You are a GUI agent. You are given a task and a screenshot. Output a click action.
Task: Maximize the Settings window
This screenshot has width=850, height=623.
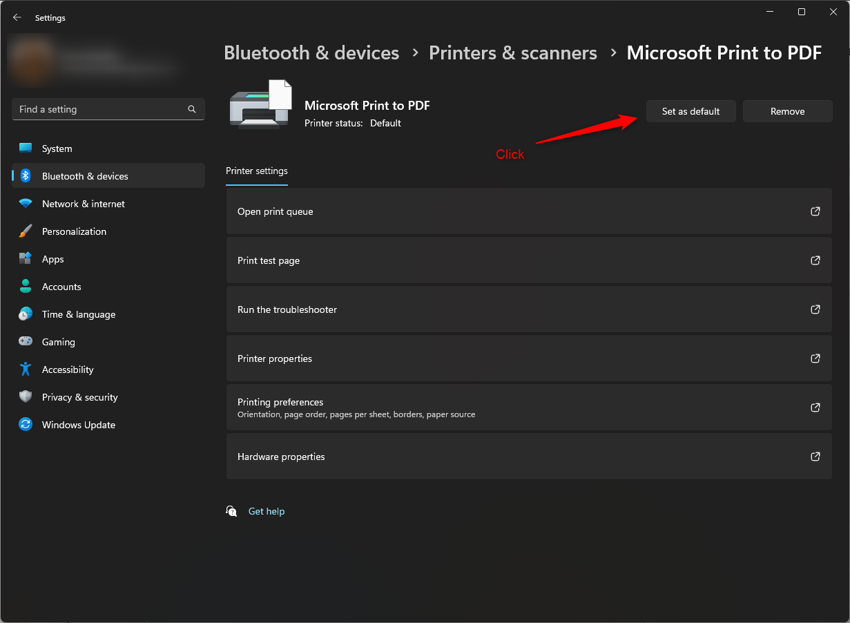pos(802,12)
